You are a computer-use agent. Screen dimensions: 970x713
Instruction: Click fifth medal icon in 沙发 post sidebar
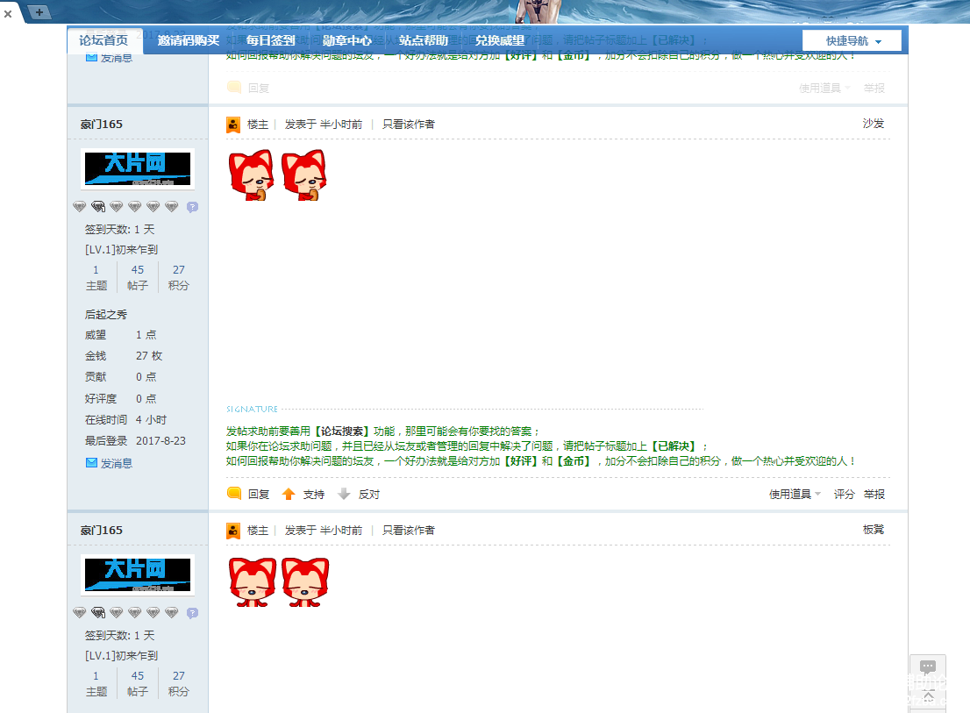[153, 207]
